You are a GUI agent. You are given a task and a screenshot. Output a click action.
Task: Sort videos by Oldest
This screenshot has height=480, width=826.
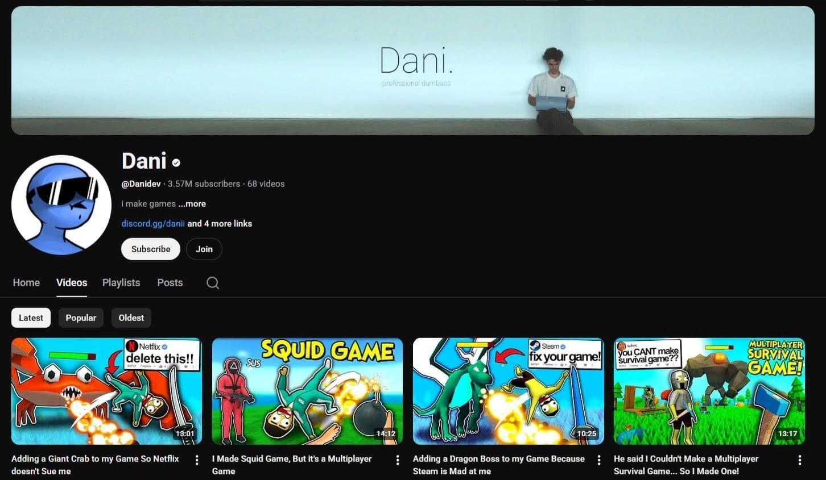point(131,318)
